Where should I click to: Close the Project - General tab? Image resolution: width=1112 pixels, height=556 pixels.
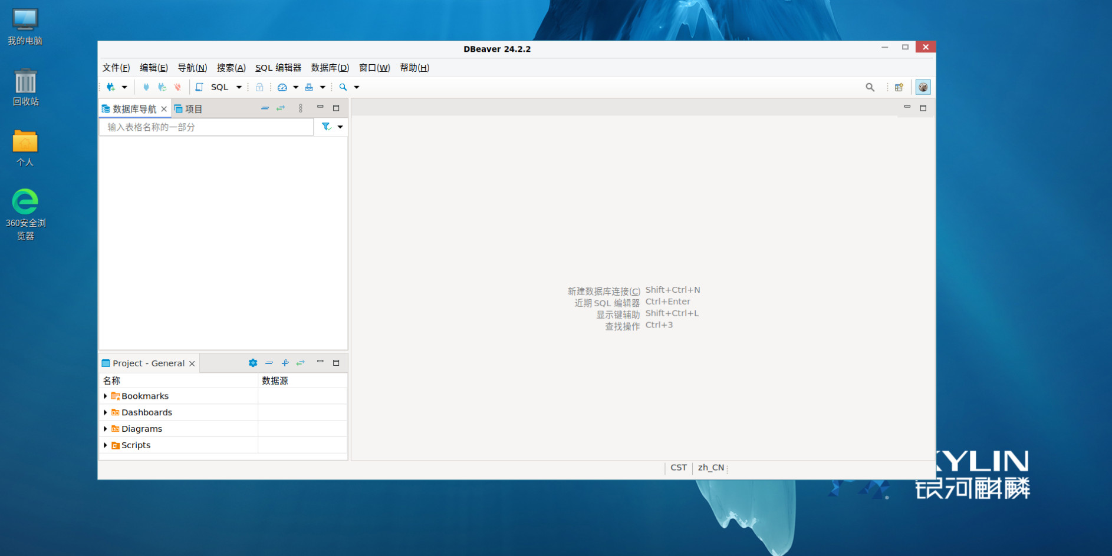click(x=192, y=363)
